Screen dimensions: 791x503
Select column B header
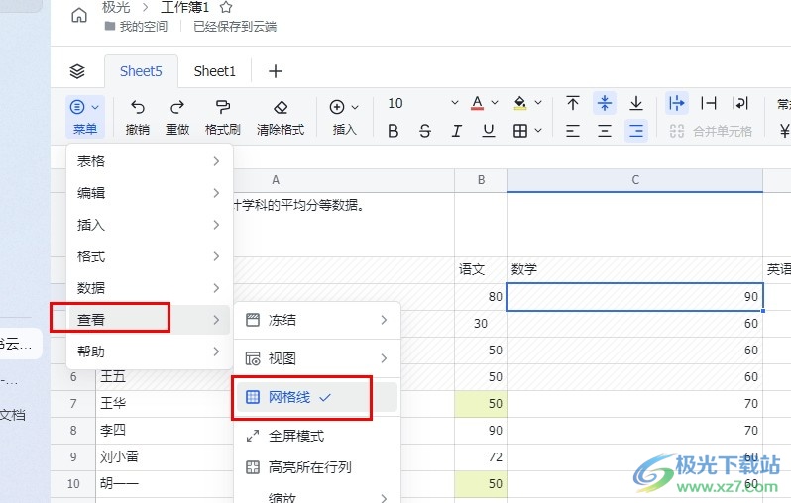(481, 180)
